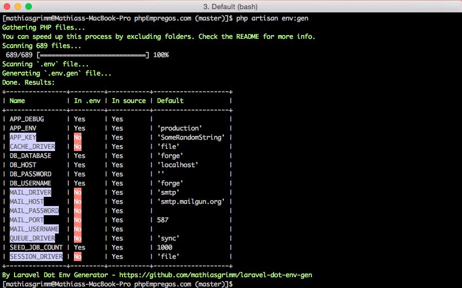Click the DB_HOST row name

(23, 164)
